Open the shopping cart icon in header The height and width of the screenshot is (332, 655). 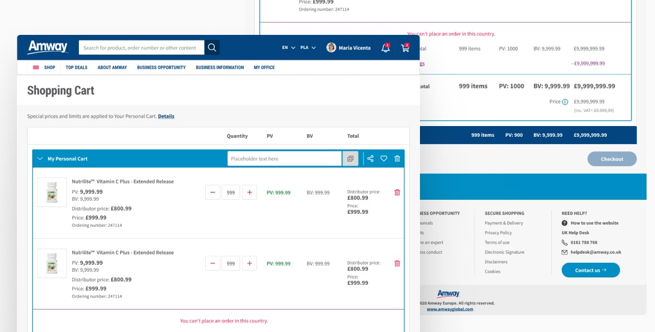(x=405, y=47)
